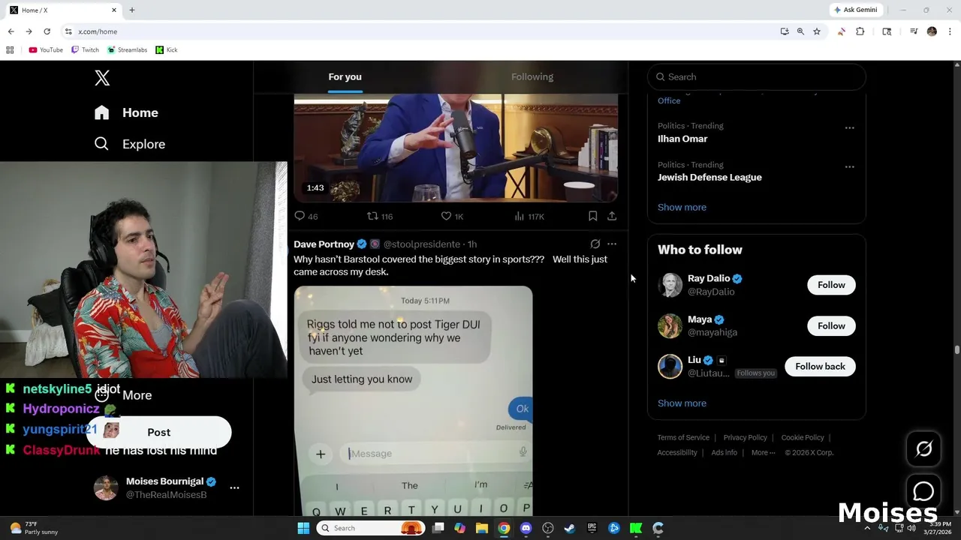
Task: Open the @stoolpresidente handle link
Action: [422, 244]
